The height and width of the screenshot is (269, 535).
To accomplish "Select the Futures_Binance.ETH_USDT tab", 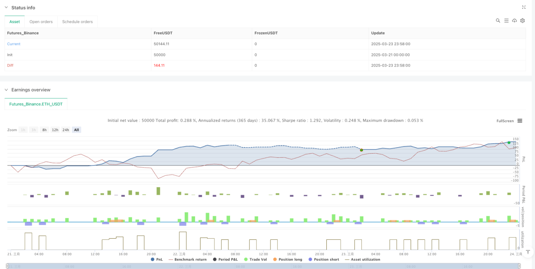I will [x=36, y=104].
